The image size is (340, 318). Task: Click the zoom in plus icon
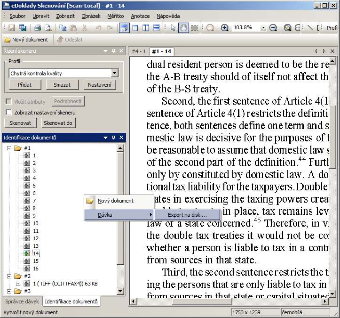pos(225,28)
